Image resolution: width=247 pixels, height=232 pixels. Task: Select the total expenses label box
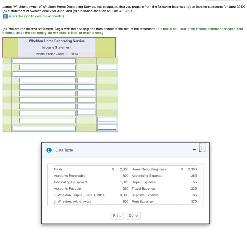click(47, 121)
